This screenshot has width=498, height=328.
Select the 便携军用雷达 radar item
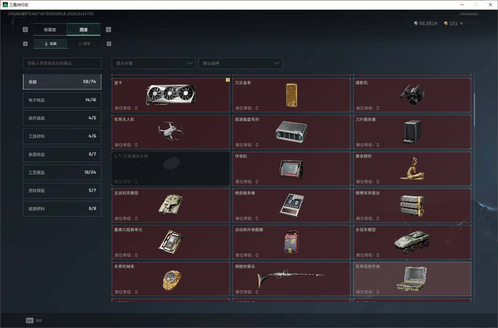pos(412,205)
